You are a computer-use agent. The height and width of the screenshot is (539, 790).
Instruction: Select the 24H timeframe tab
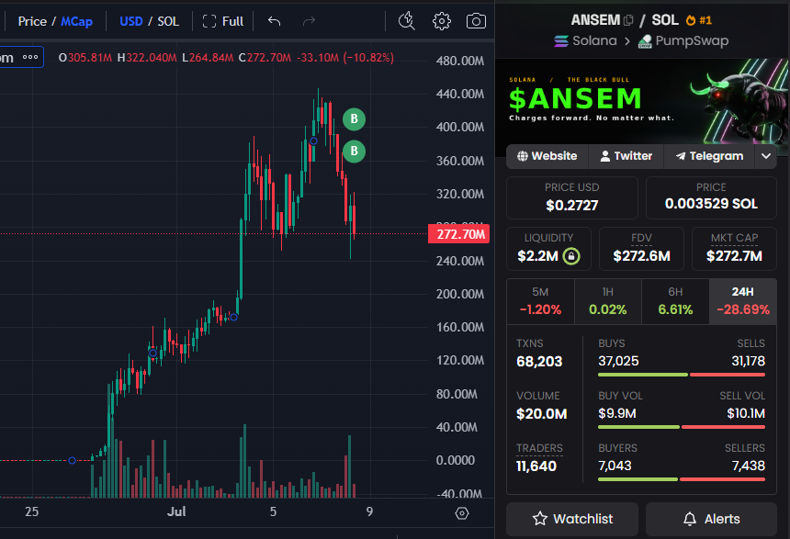(742, 301)
